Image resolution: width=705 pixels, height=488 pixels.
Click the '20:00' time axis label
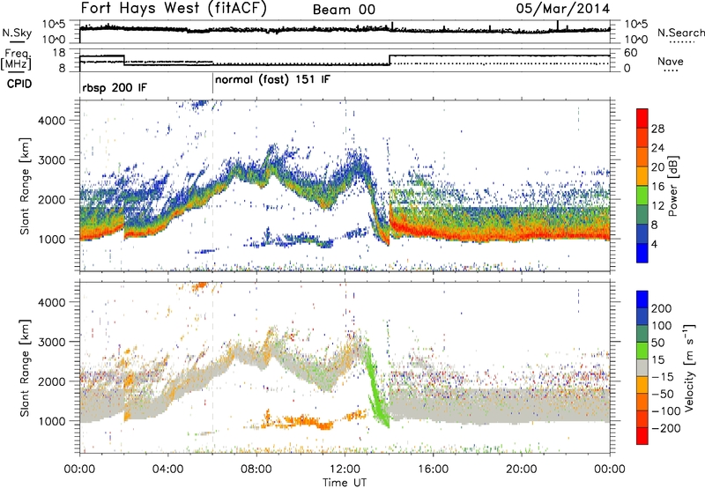pos(522,470)
